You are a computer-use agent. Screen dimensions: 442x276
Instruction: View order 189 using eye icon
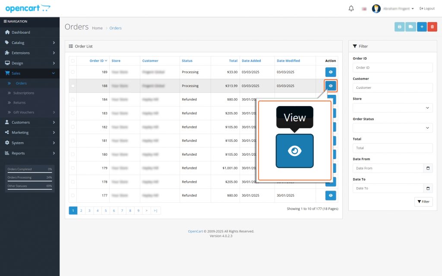pos(330,72)
